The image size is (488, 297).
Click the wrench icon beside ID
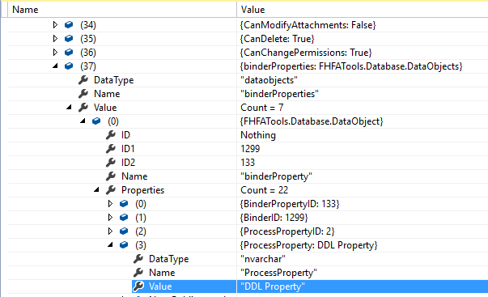[x=111, y=135]
